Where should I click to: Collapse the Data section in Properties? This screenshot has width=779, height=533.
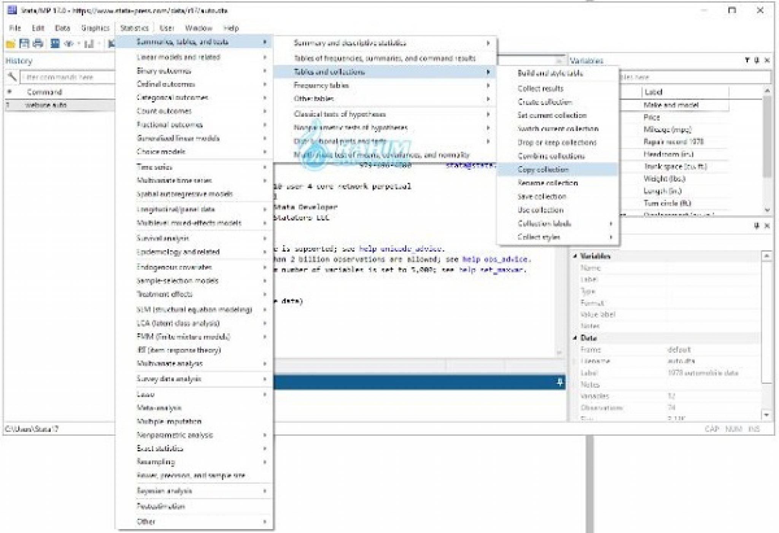click(x=575, y=338)
